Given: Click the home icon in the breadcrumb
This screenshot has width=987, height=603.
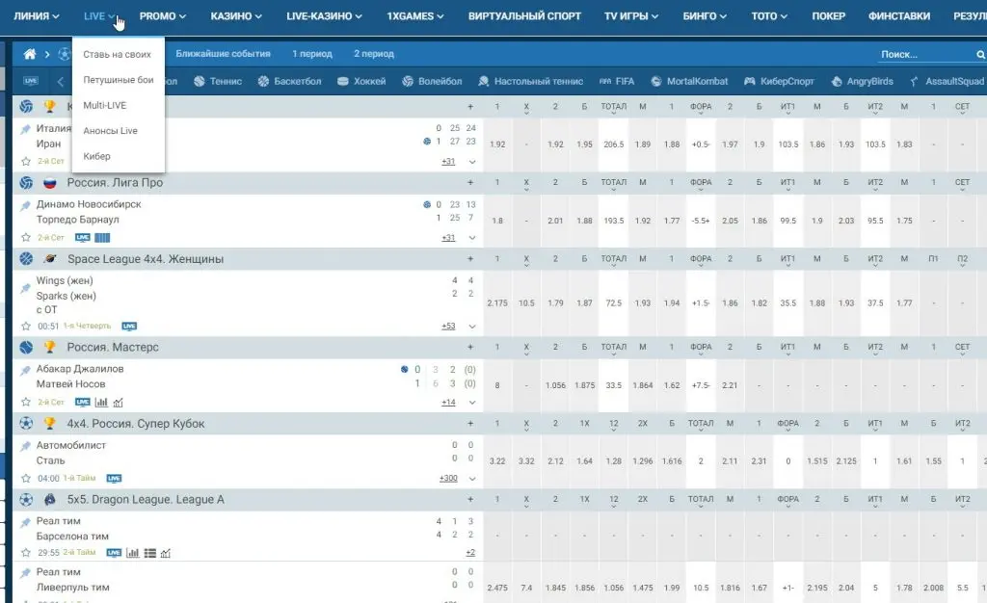Looking at the screenshot, I should [30, 55].
